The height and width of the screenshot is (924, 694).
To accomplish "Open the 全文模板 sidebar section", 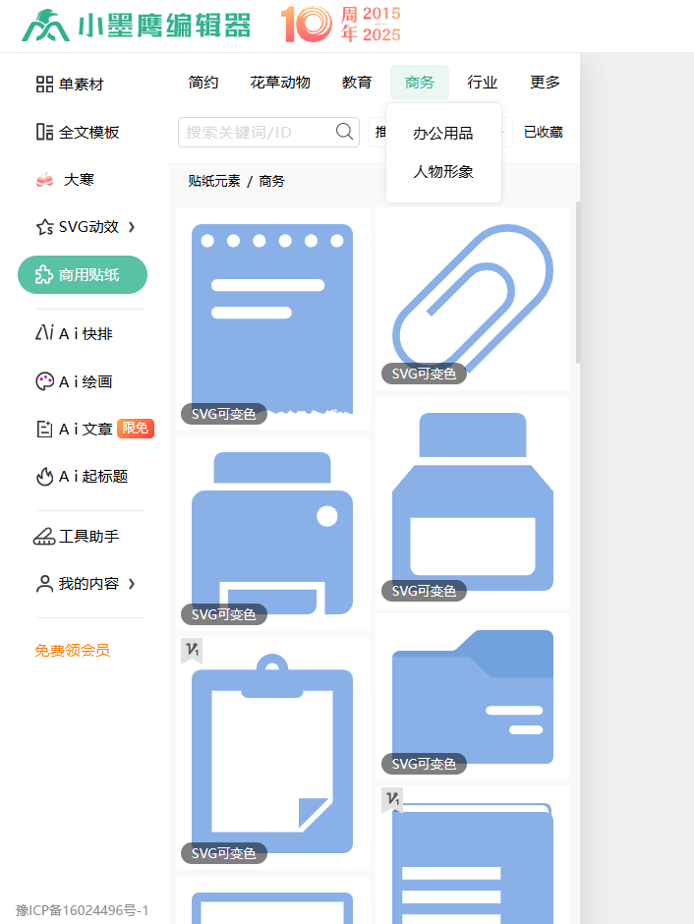I will pyautogui.click(x=78, y=132).
